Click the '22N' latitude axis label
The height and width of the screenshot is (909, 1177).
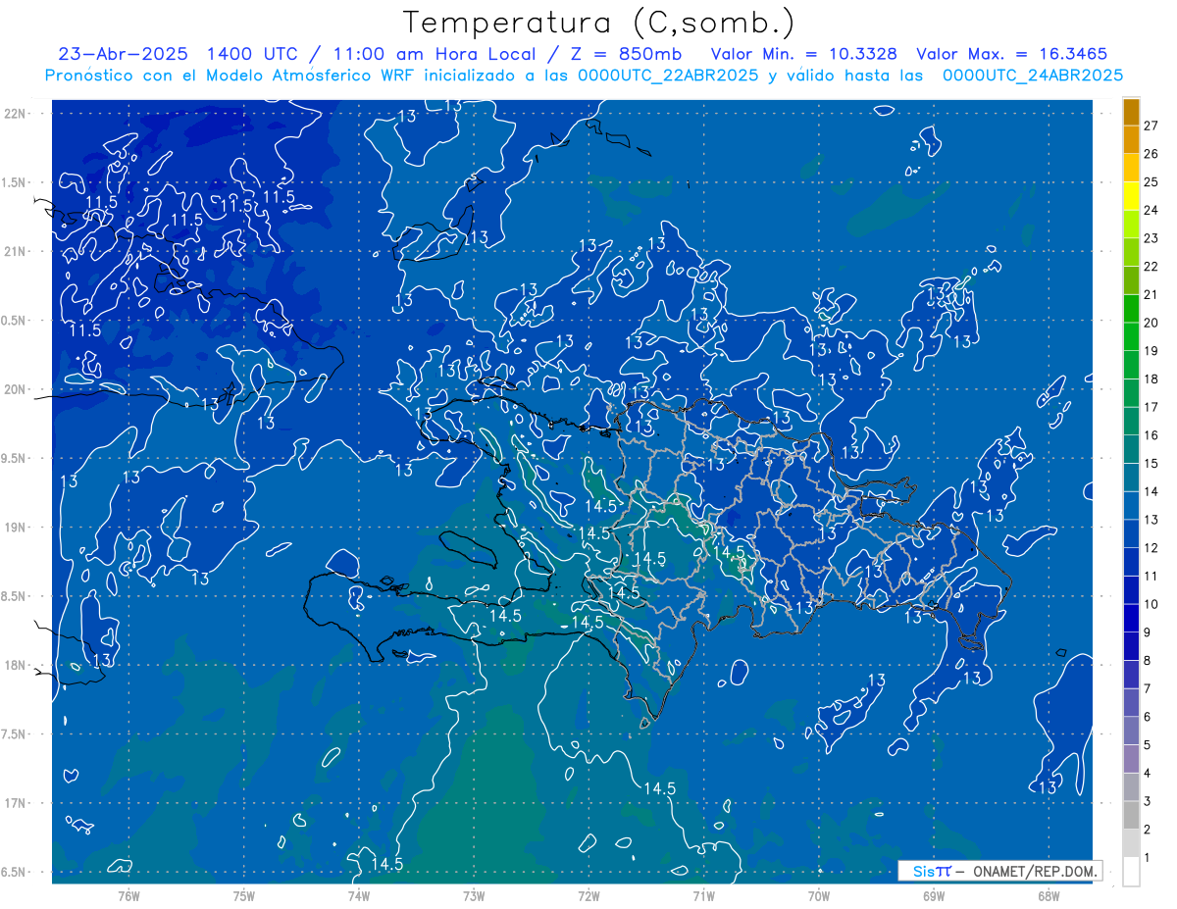click(16, 113)
